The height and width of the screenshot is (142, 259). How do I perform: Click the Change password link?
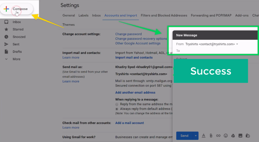128,34
